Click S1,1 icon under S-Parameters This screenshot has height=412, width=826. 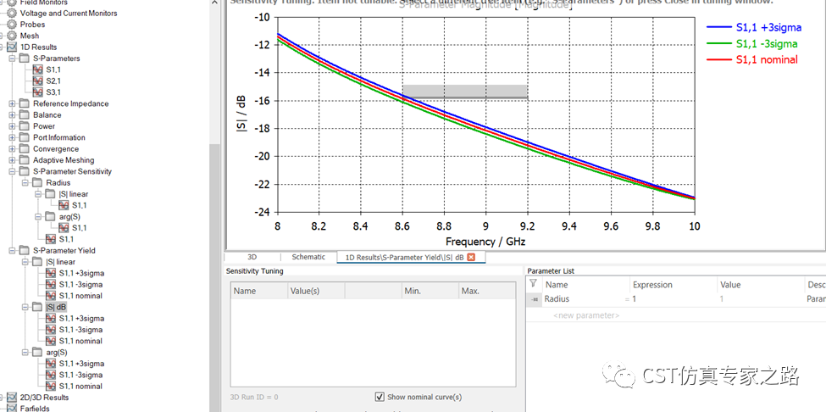pyautogui.click(x=38, y=70)
